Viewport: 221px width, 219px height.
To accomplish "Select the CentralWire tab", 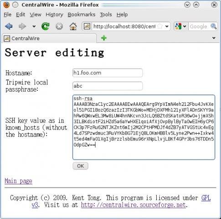I will [x=49, y=38].
